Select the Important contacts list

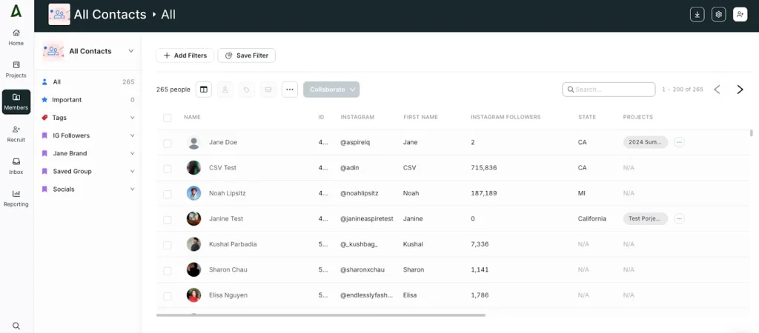coord(67,100)
